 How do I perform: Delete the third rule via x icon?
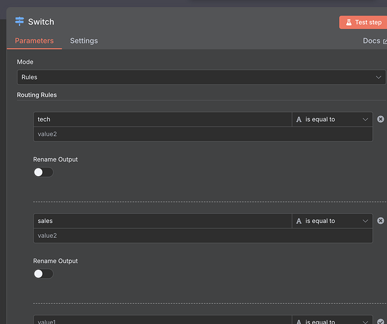[x=381, y=321]
